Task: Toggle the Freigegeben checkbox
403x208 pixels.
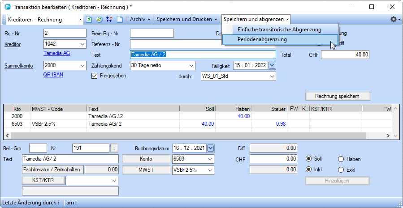Action: 94,76
